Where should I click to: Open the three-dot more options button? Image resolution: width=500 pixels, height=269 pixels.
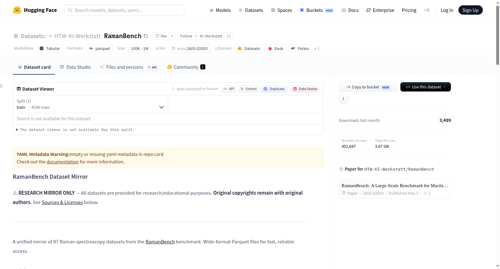343,99
